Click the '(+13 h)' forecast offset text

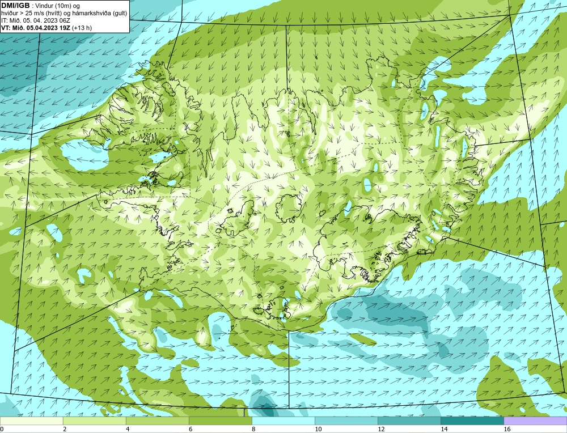click(x=82, y=27)
